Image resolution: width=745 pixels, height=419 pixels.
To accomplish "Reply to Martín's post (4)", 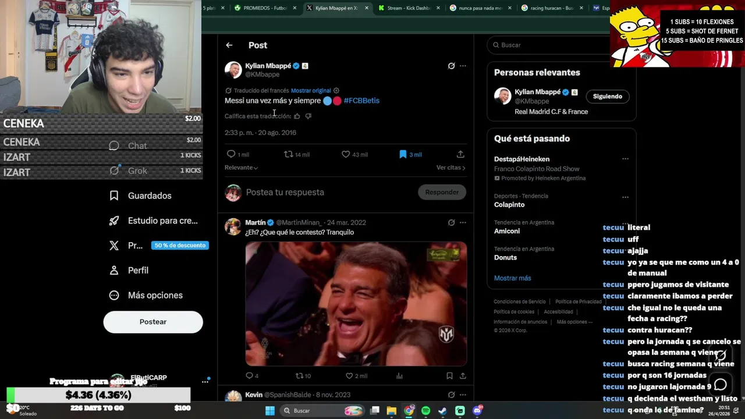I will 252,376.
